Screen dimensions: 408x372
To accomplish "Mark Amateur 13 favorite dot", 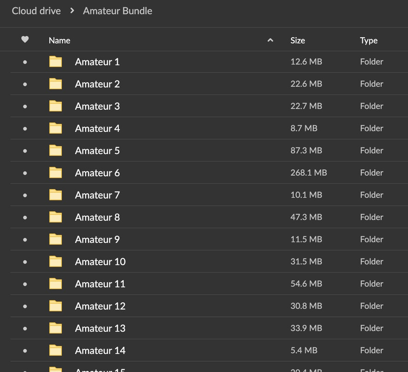I will (x=25, y=329).
